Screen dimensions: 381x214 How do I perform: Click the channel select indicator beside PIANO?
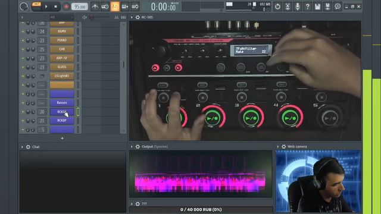(x=78, y=40)
